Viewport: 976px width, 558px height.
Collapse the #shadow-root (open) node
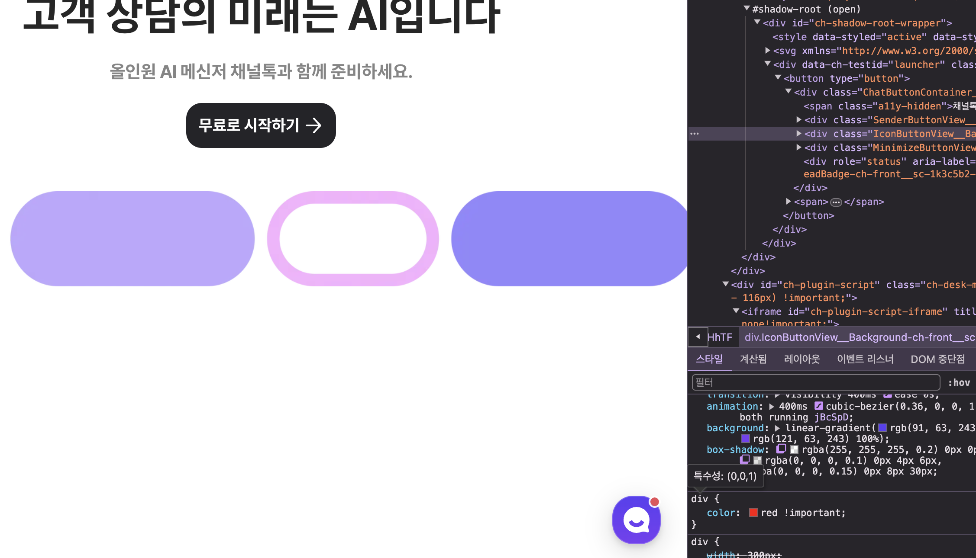coord(747,8)
